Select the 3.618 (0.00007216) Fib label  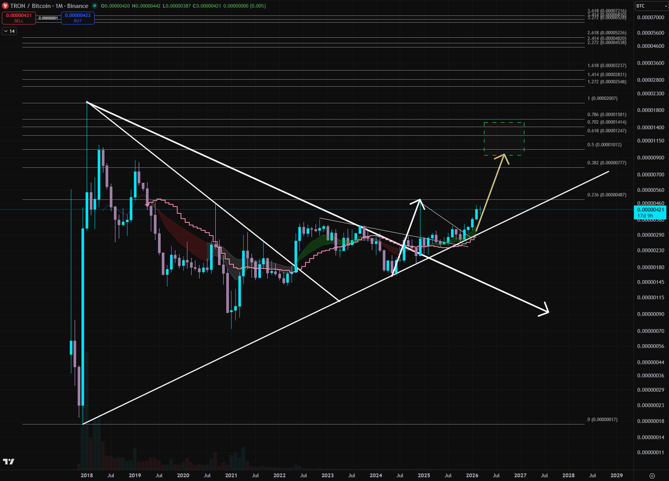pyautogui.click(x=608, y=11)
